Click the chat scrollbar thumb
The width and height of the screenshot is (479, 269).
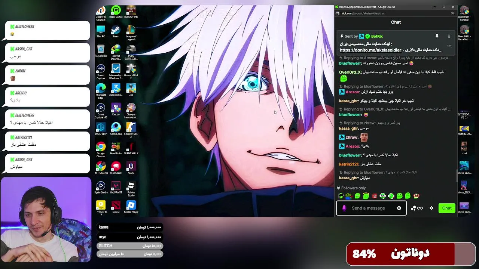point(456,176)
